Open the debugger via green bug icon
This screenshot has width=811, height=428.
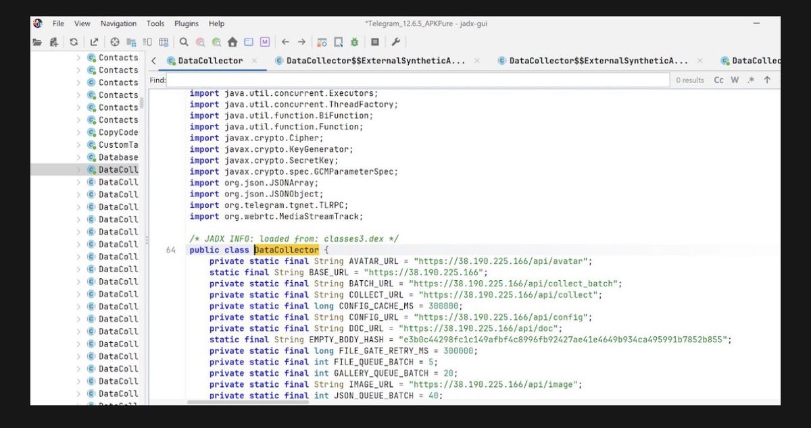tap(355, 42)
